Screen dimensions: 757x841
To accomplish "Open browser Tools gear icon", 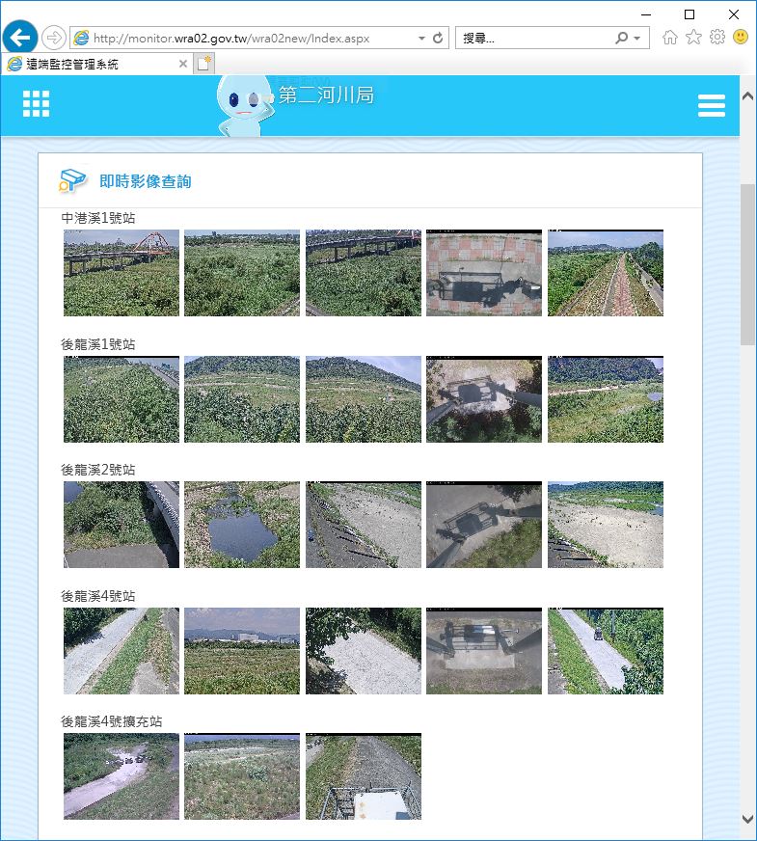I will click(716, 37).
